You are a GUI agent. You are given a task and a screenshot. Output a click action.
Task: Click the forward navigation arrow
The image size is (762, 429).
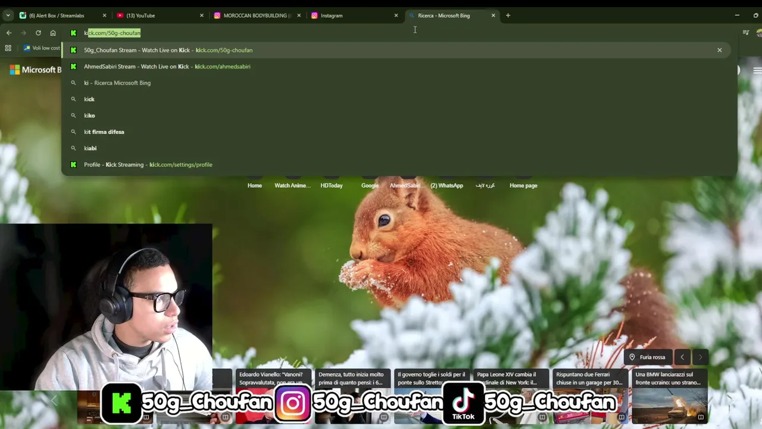point(23,33)
